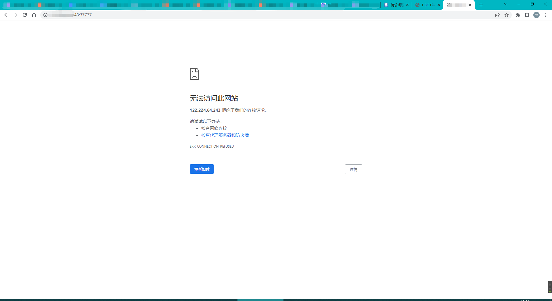Toggle the browser side panel

point(527,15)
